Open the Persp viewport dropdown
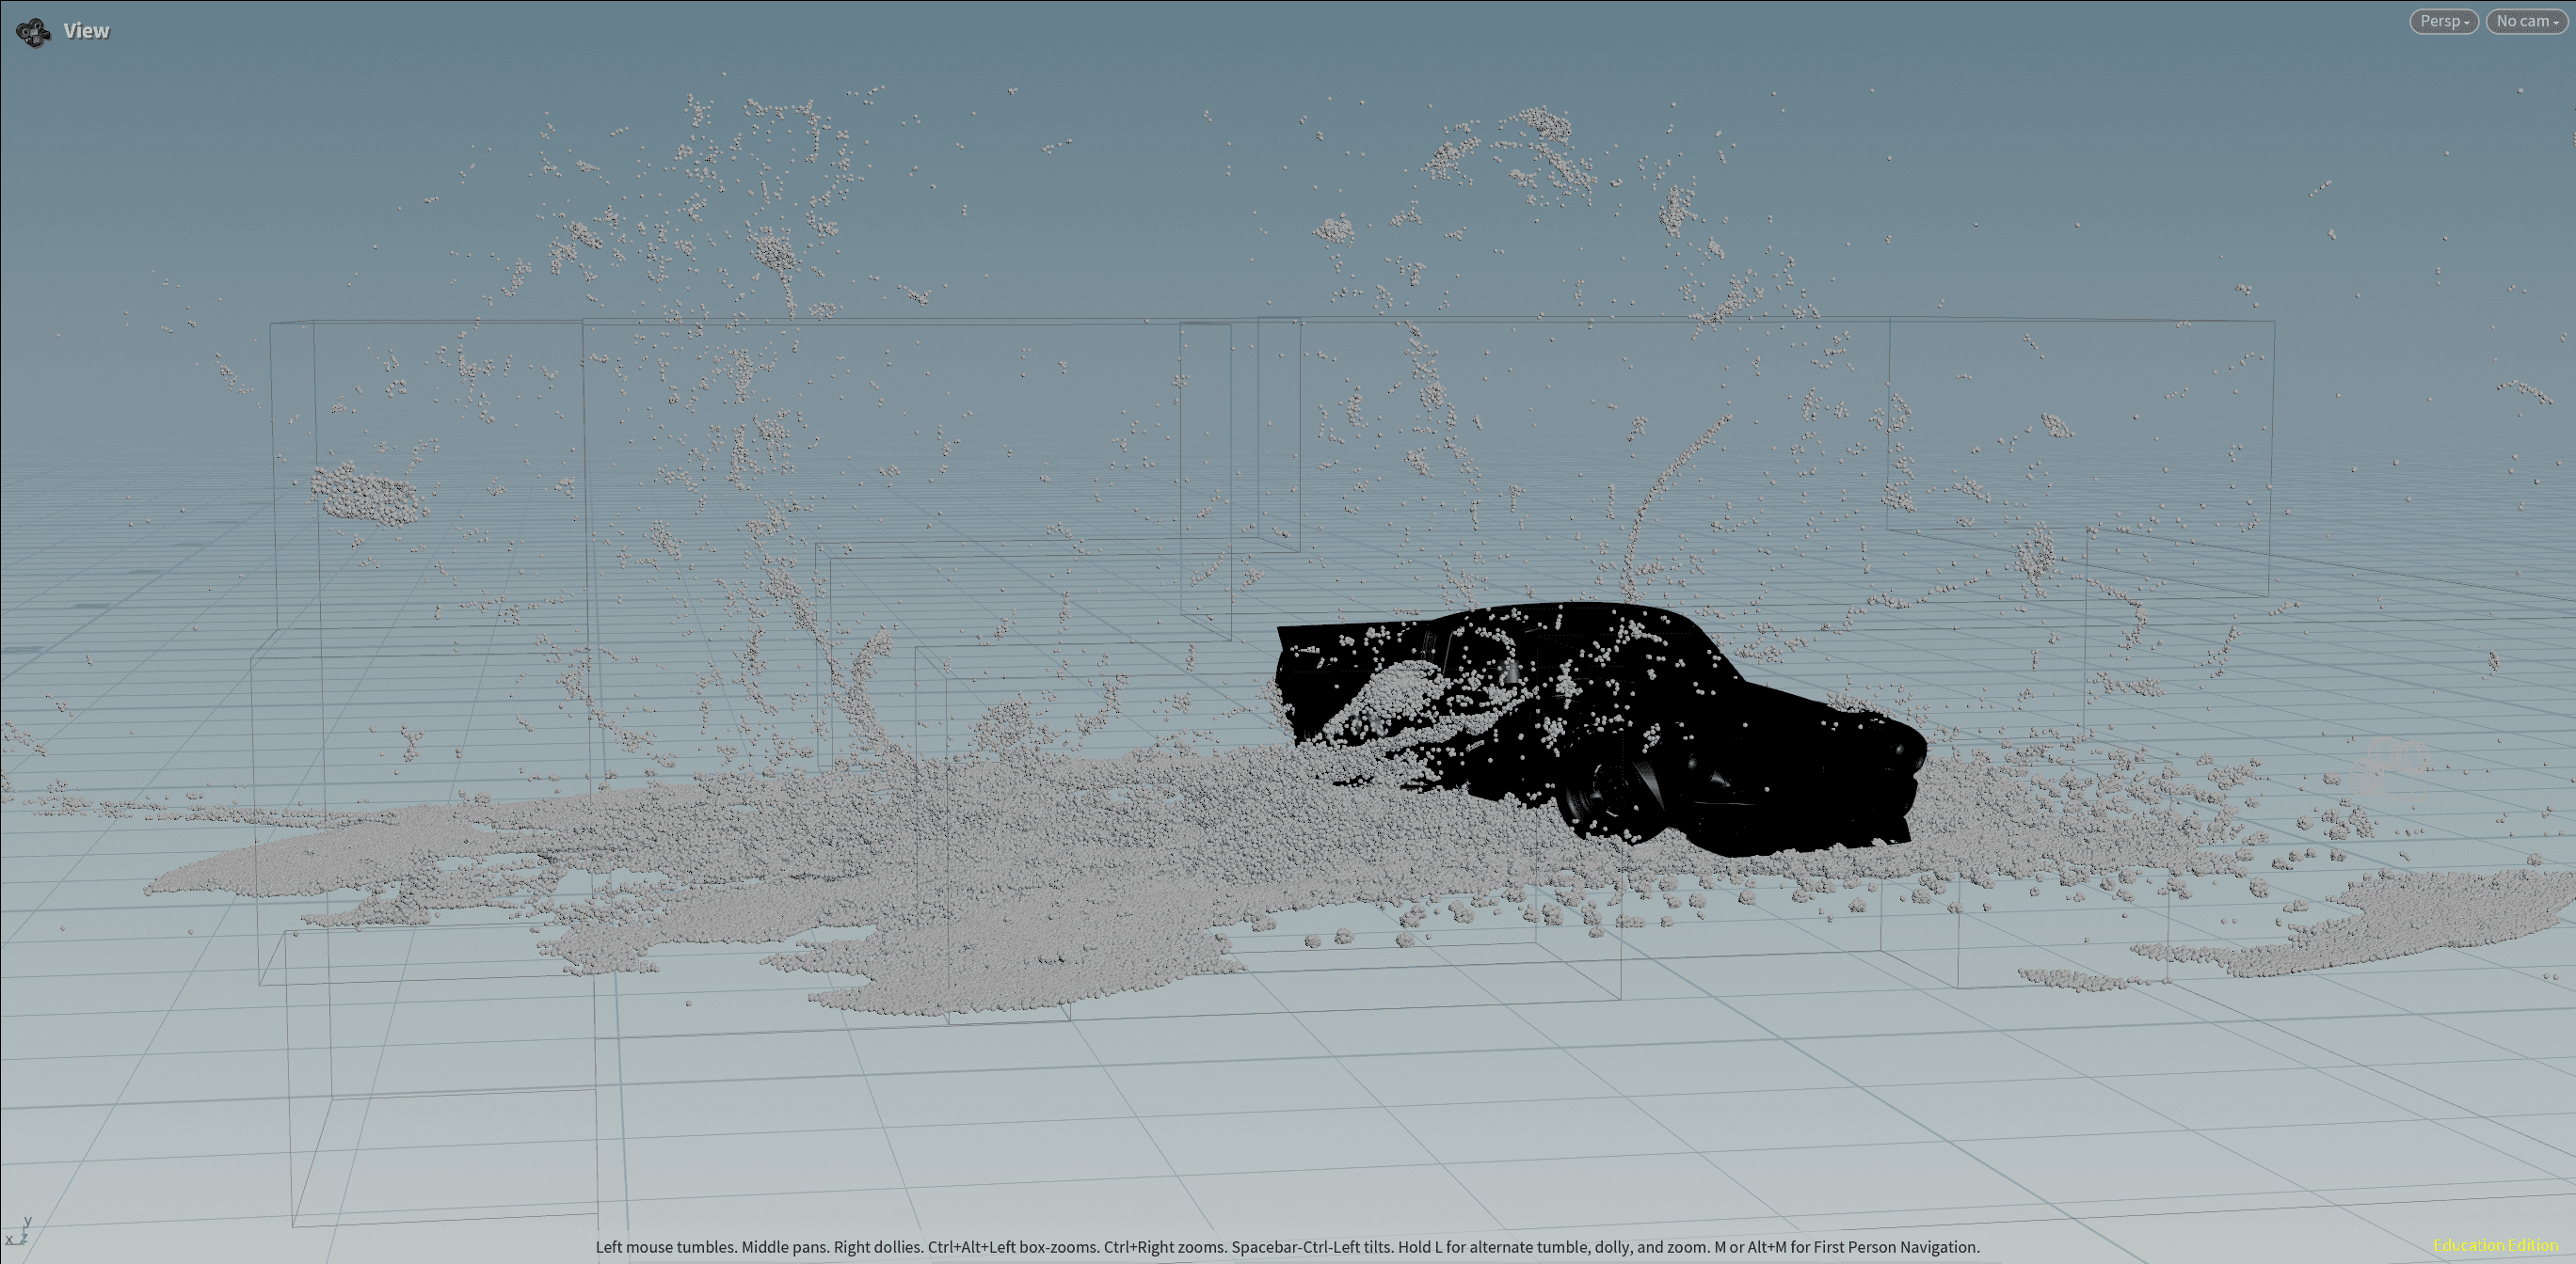Image resolution: width=2576 pixels, height=1264 pixels. (x=2443, y=21)
